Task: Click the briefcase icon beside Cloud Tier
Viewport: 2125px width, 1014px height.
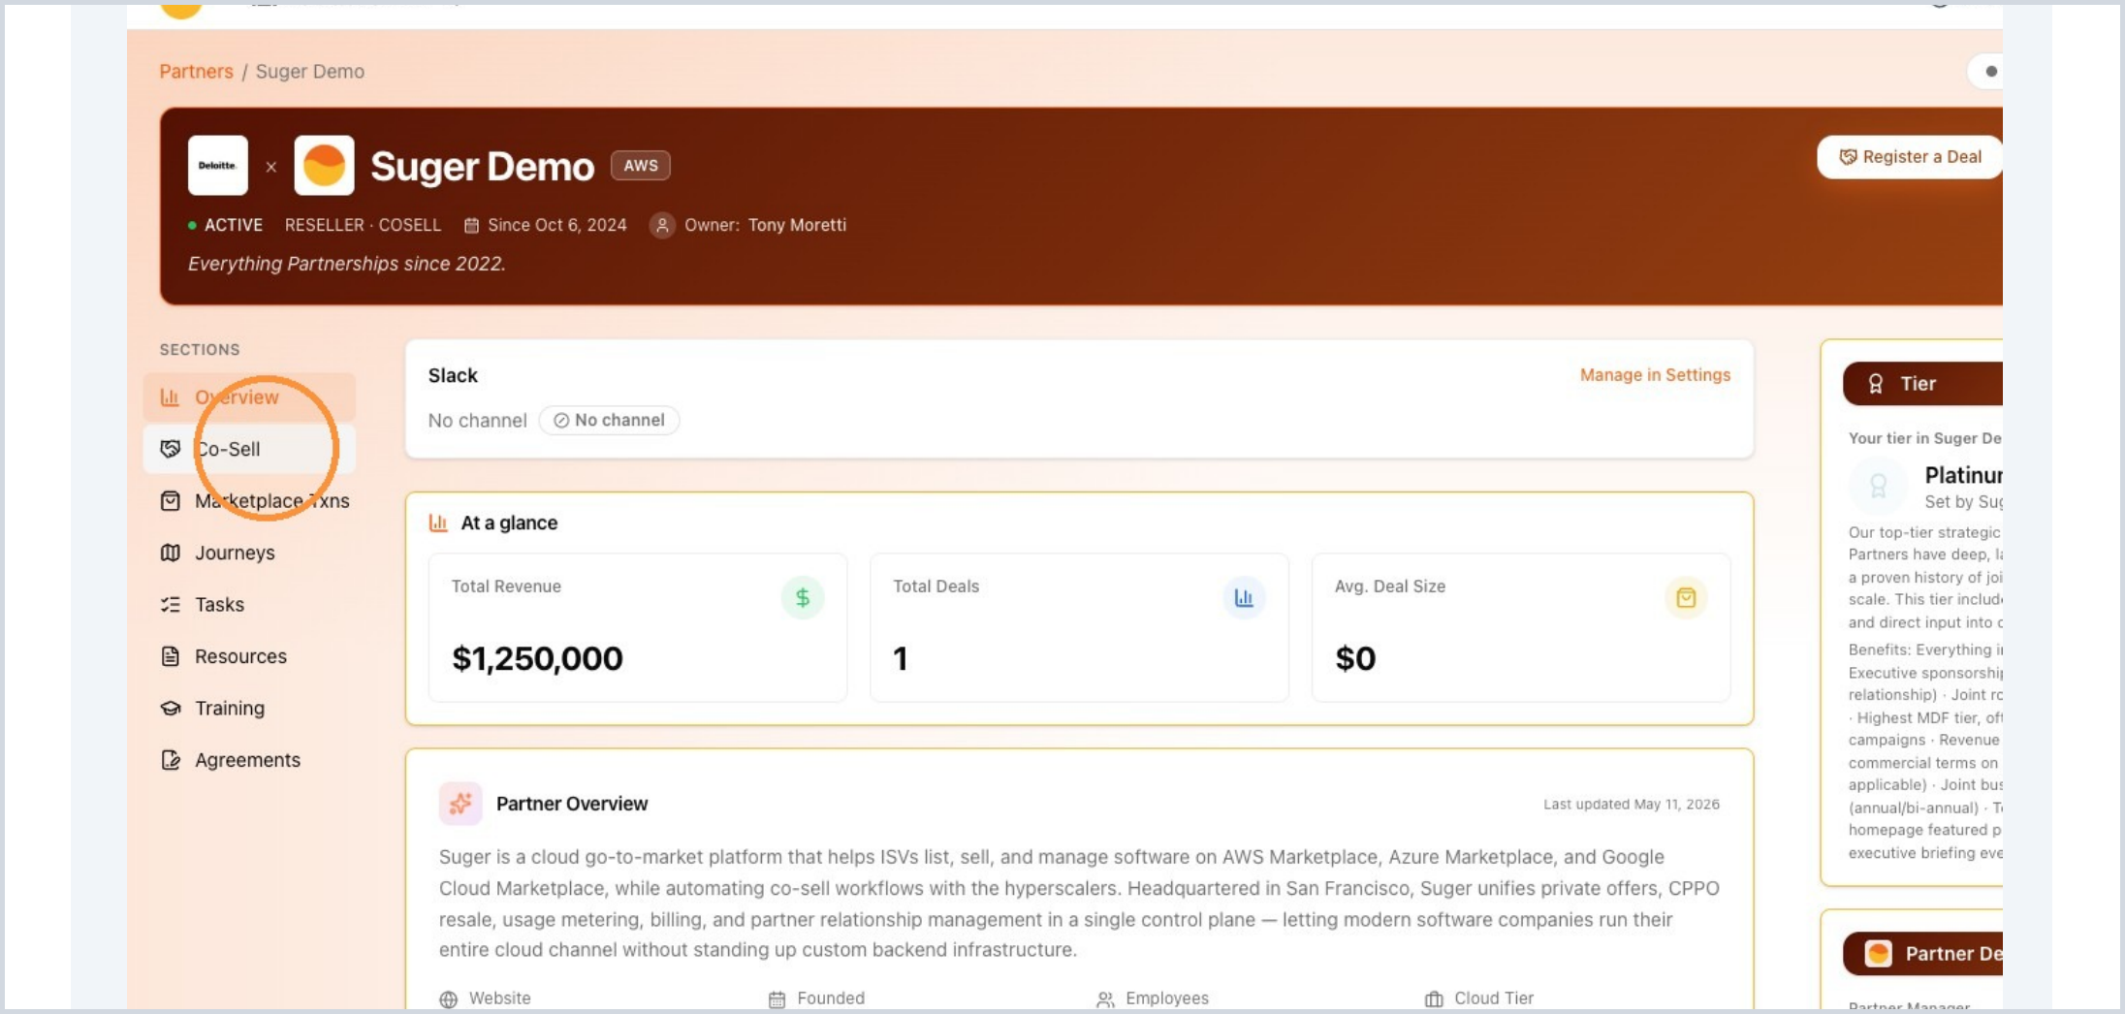Action: click(1434, 999)
